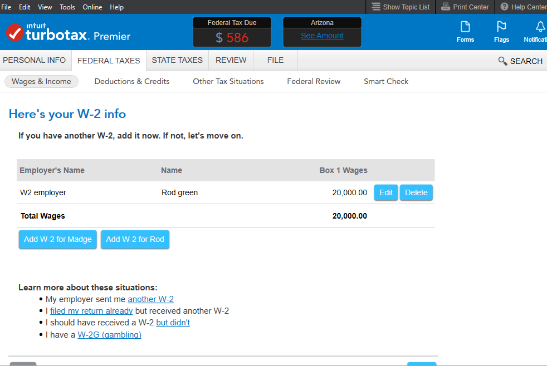Open 'filed my return already' link

pyautogui.click(x=91, y=311)
